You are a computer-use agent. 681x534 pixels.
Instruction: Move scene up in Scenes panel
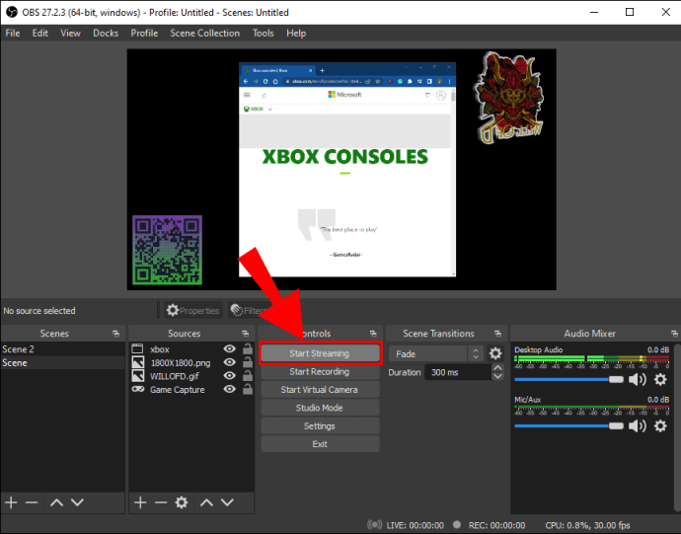(56, 502)
